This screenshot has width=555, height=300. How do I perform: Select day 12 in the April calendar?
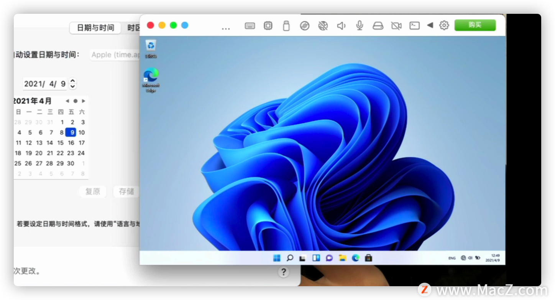pos(29,143)
